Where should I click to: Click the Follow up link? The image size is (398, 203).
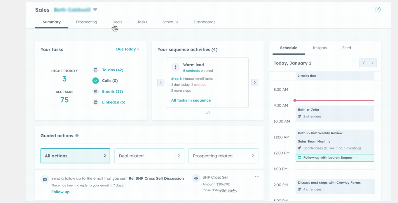pyautogui.click(x=60, y=192)
